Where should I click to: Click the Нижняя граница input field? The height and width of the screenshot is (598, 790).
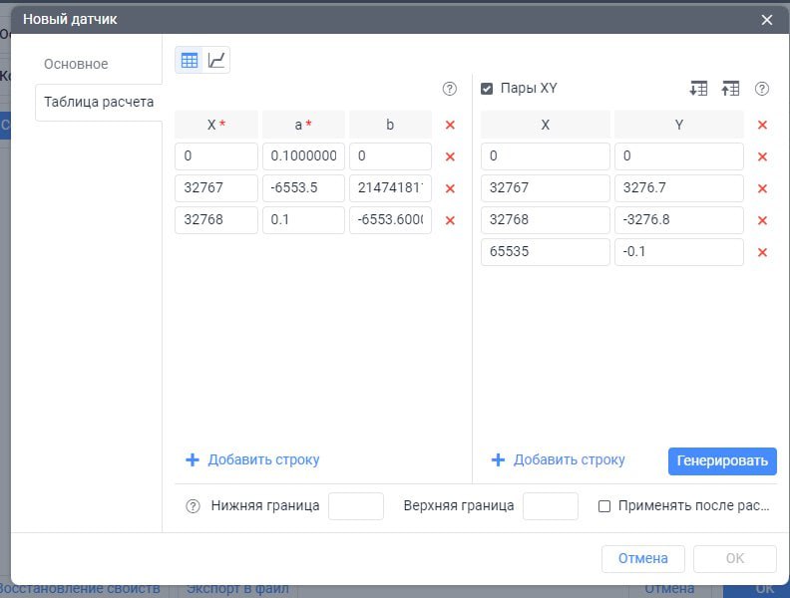[356, 506]
